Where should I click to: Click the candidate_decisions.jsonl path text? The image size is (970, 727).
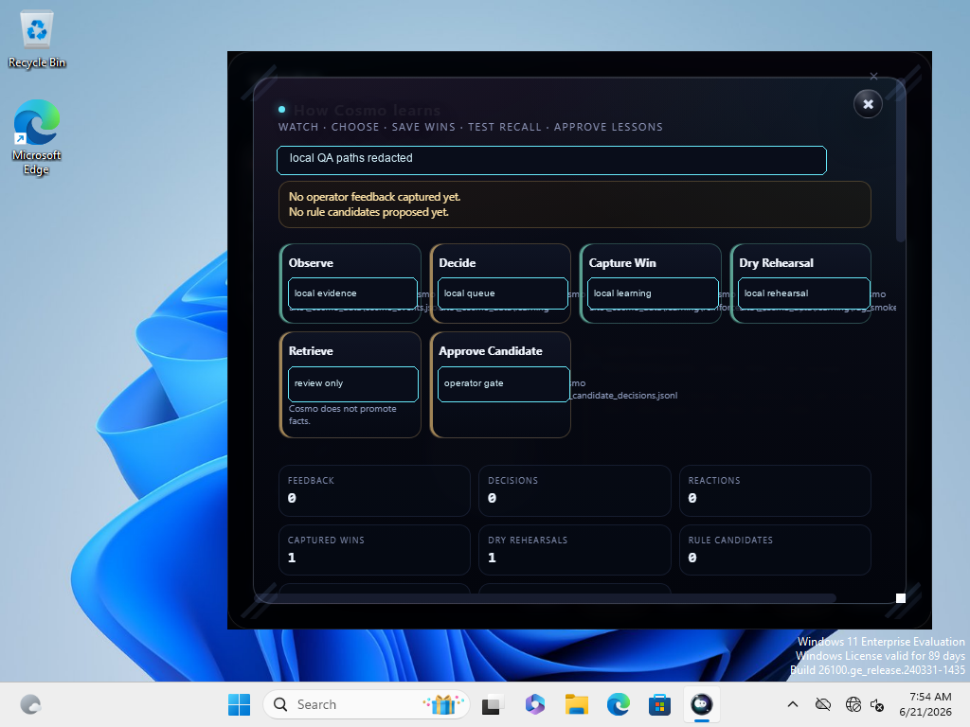[x=625, y=395]
